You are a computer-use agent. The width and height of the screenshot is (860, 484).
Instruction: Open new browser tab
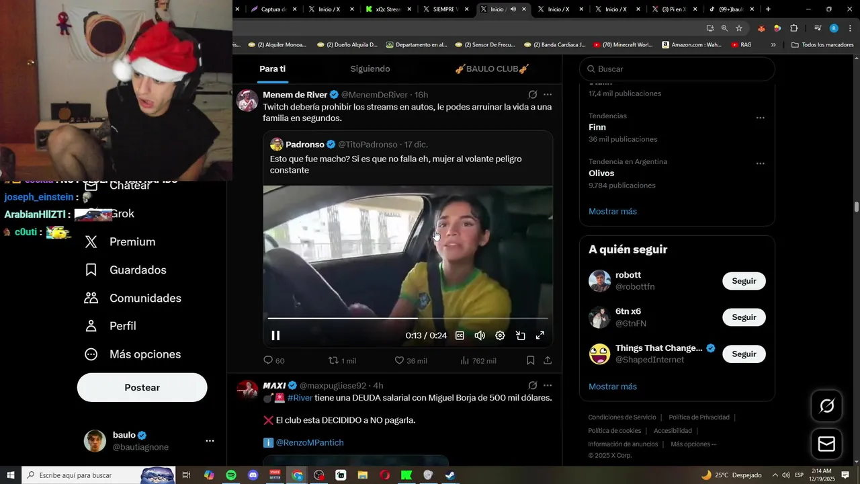pyautogui.click(x=768, y=9)
